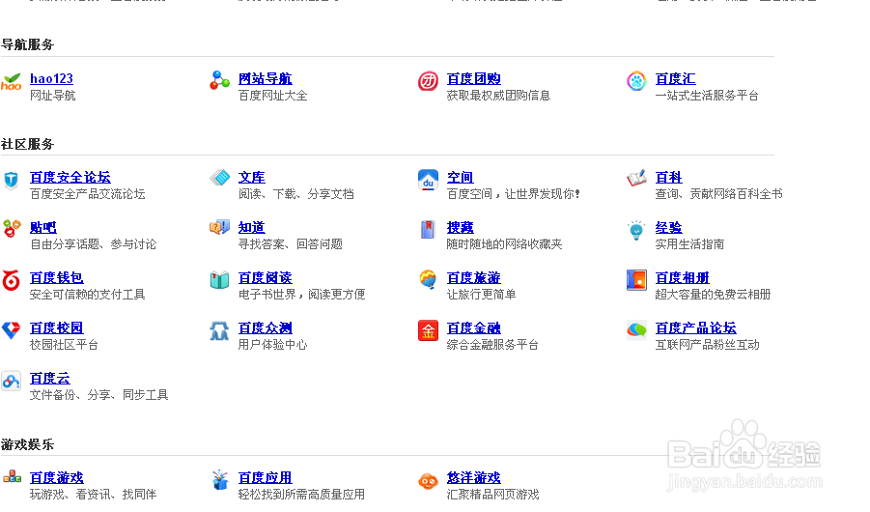
Task: Open the 百度钱包 link
Action: coord(57,277)
